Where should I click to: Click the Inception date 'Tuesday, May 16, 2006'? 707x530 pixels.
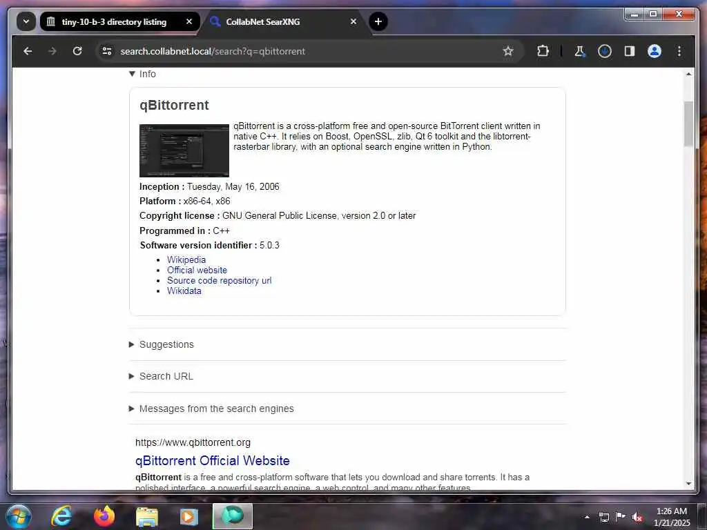pos(233,186)
